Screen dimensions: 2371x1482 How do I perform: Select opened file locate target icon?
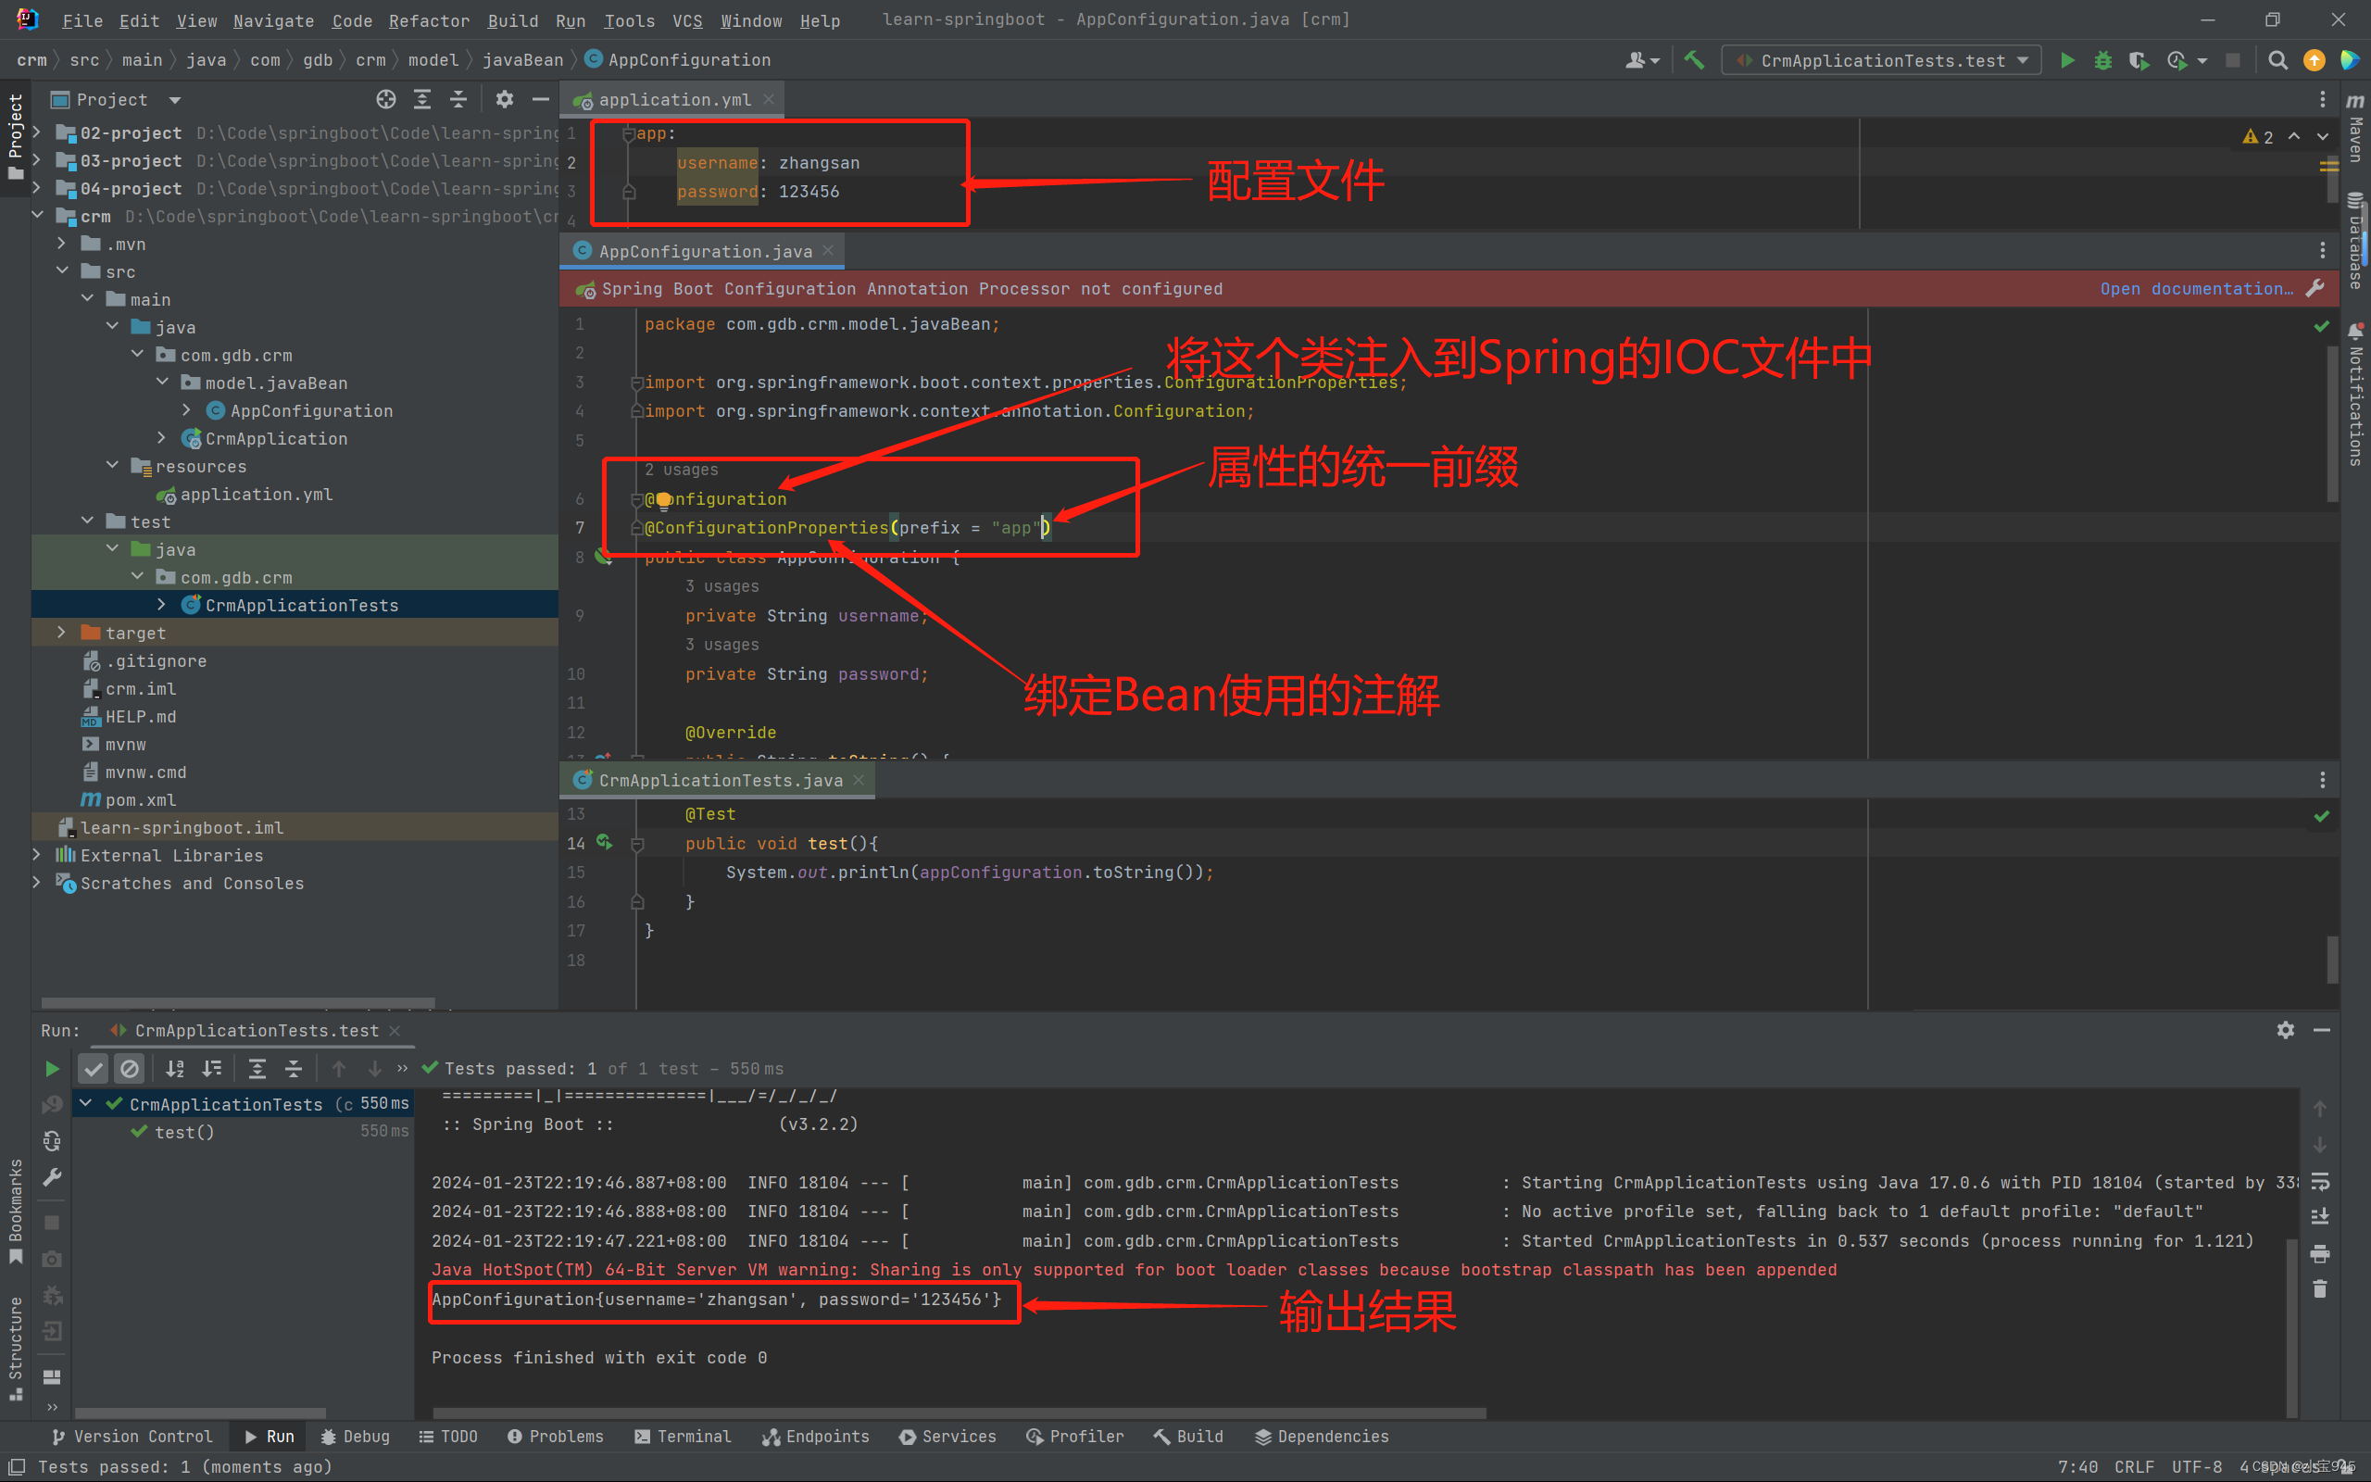386,99
